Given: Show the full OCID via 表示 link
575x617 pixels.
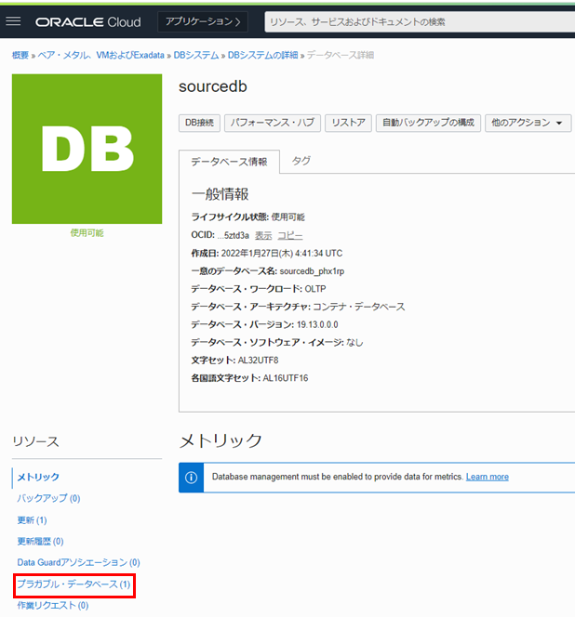Looking at the screenshot, I should point(263,235).
